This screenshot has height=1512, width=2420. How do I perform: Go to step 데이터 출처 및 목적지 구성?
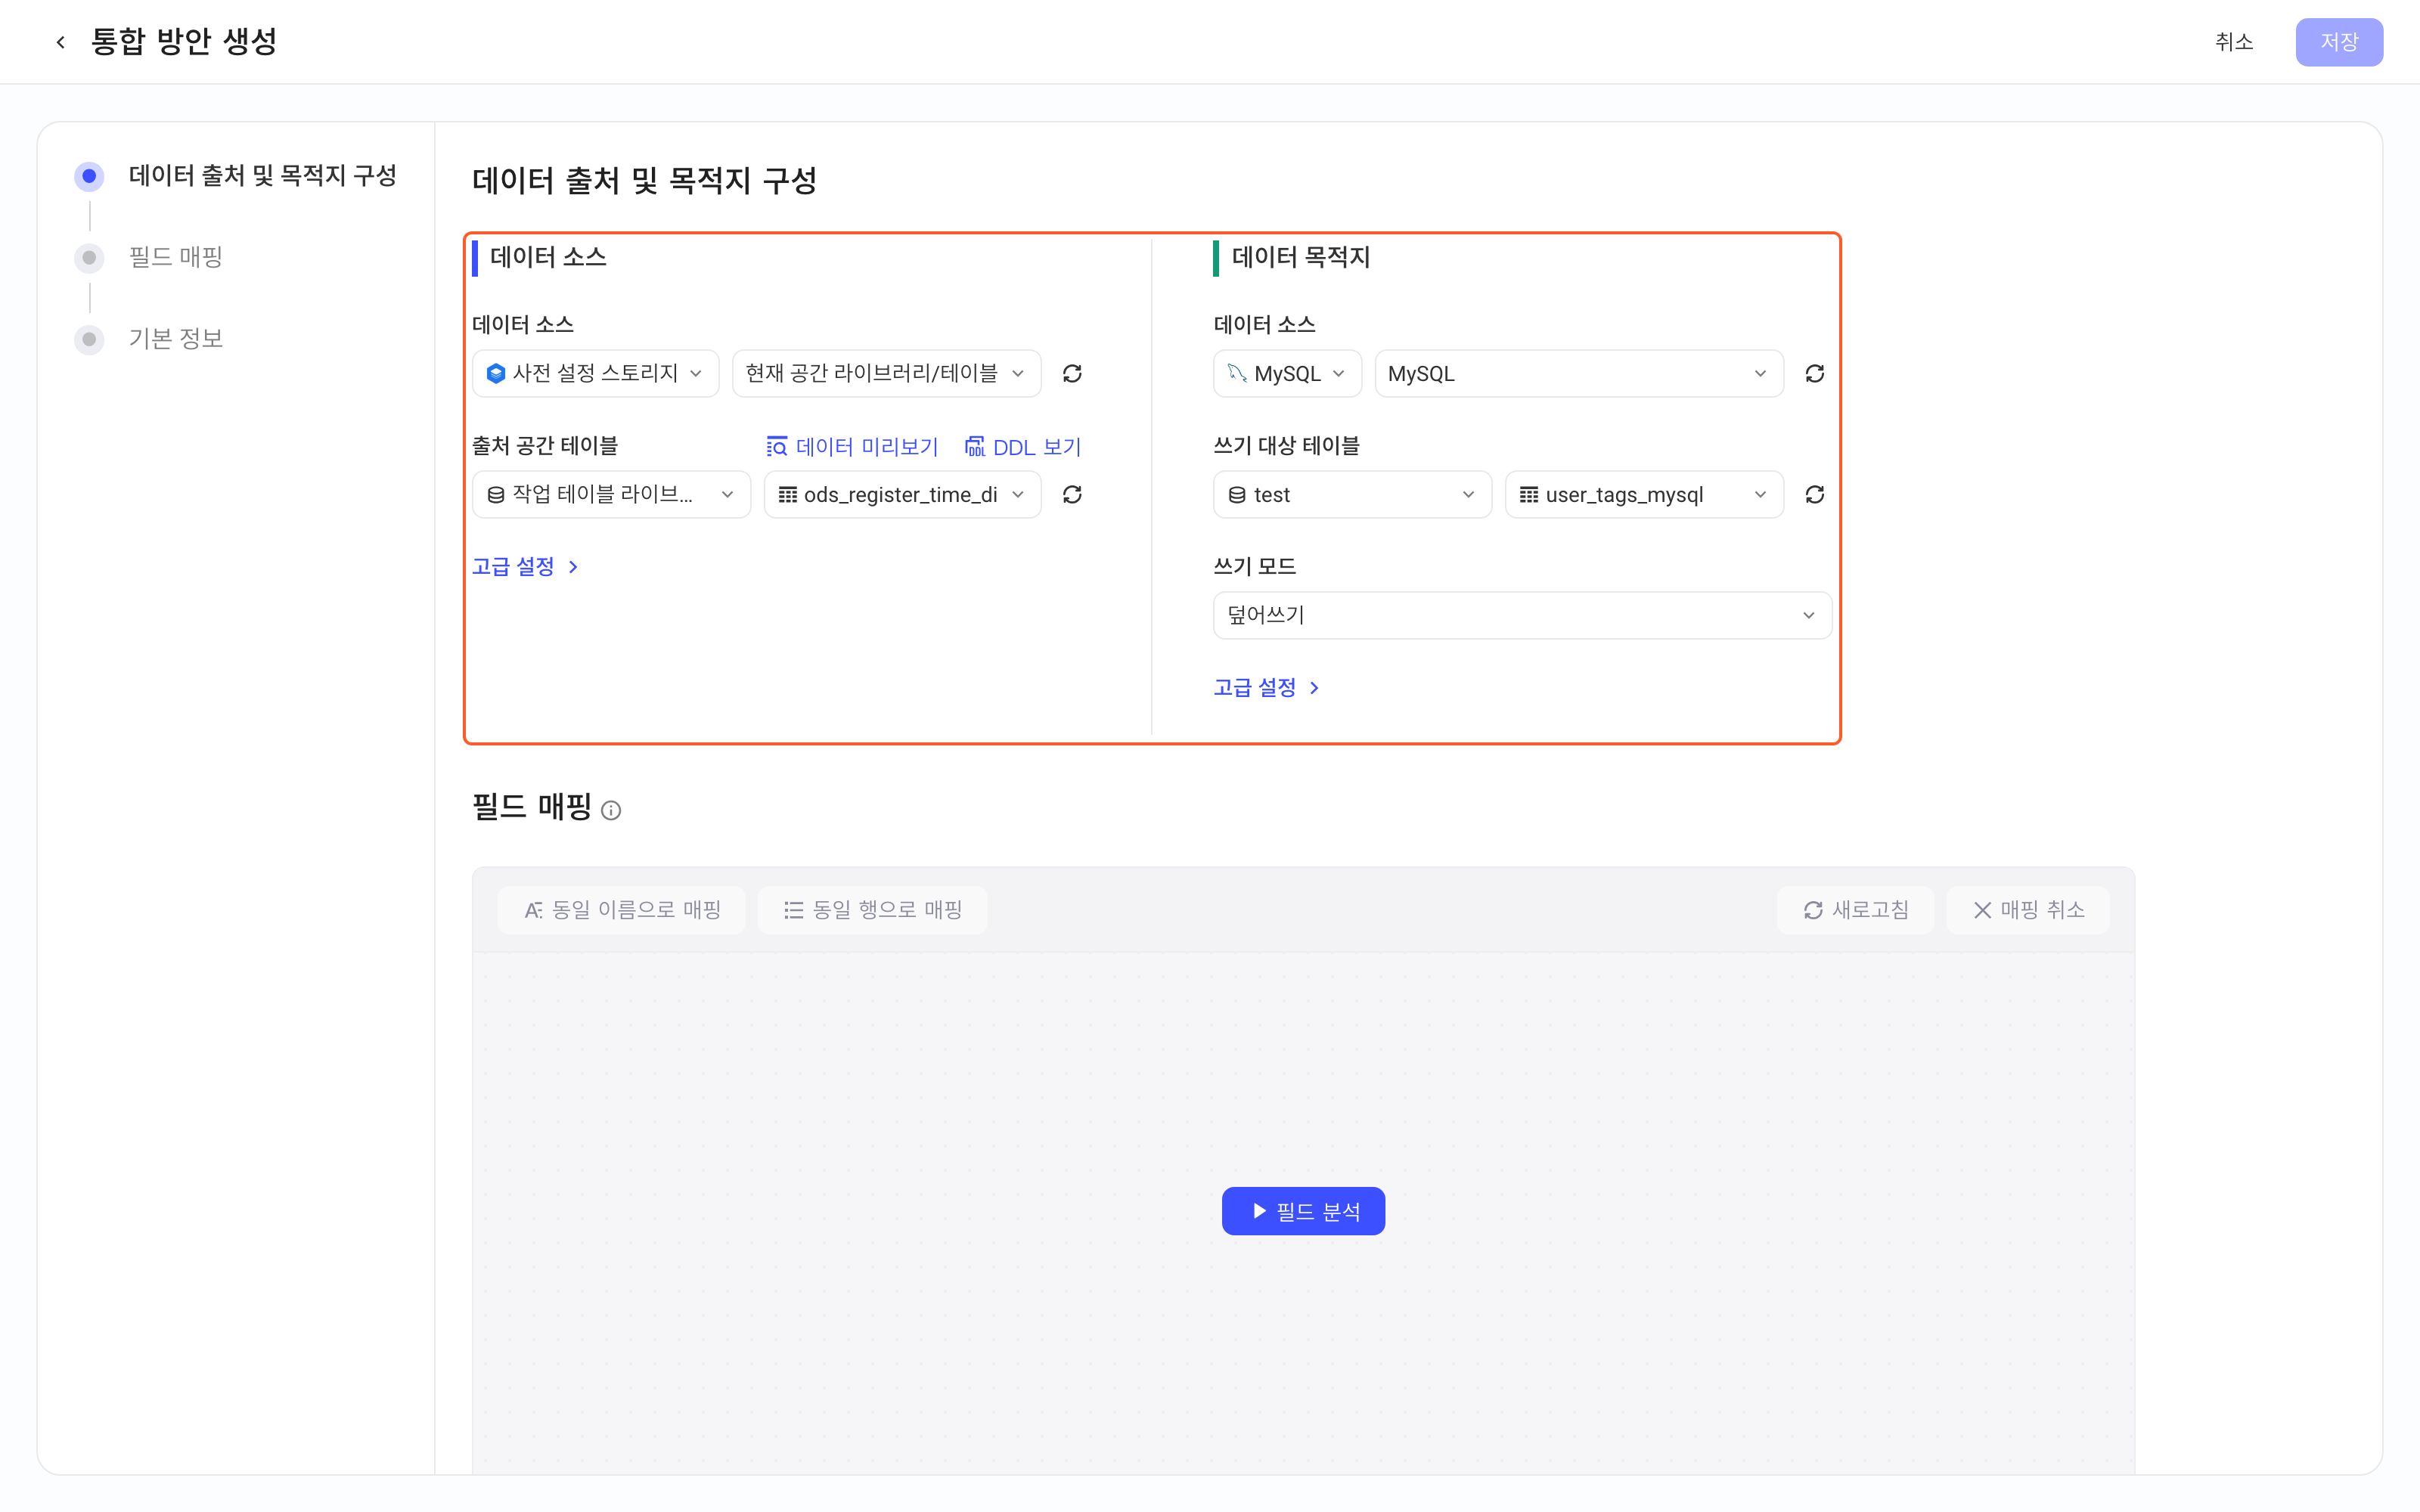coord(237,177)
